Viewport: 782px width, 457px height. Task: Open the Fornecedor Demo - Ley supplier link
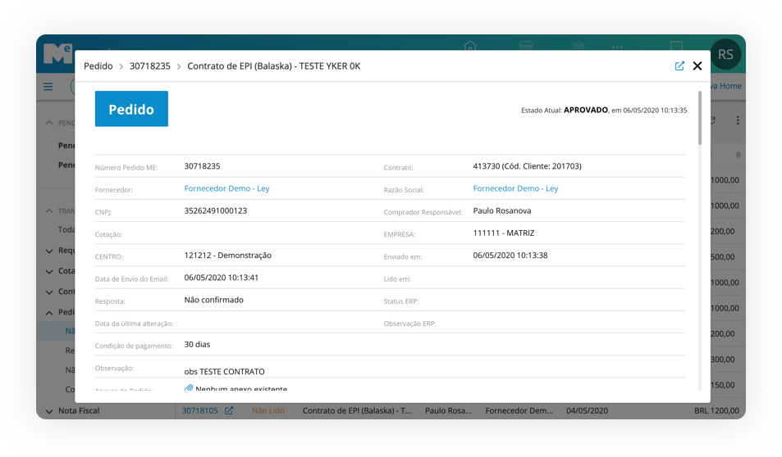(x=227, y=188)
